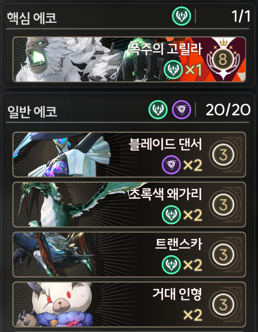Click the cost 3 badge on 블레이드 댄서
Viewport: 258px width, 332px height.
point(223,155)
